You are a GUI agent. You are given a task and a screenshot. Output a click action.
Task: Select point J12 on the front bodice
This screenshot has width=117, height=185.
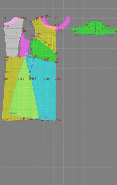pos(47,43)
